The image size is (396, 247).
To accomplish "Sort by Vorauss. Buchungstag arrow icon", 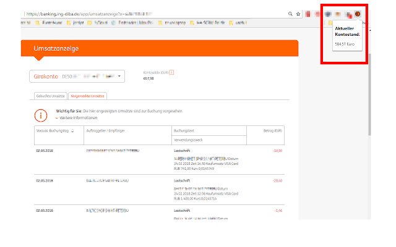I will 72,130.
